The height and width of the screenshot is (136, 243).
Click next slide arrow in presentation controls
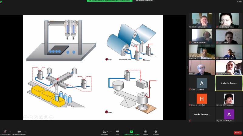[31, 117]
